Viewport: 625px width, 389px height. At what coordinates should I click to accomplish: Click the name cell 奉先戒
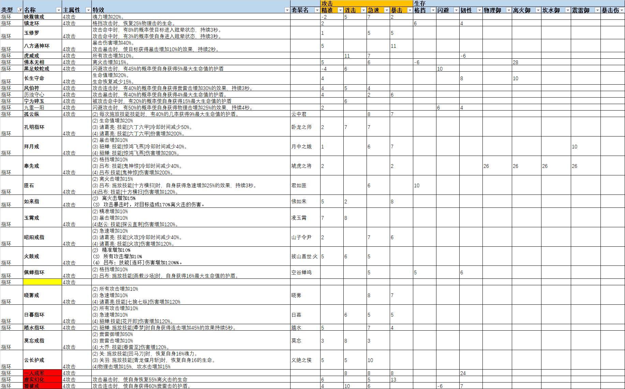coord(42,166)
